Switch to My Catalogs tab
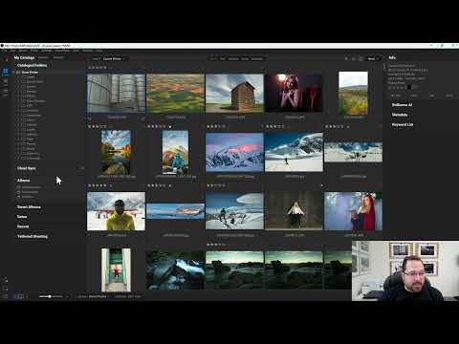The height and width of the screenshot is (344, 459). coord(24,57)
